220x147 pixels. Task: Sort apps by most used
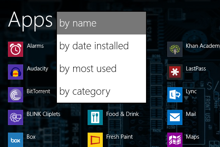[x=101, y=69]
